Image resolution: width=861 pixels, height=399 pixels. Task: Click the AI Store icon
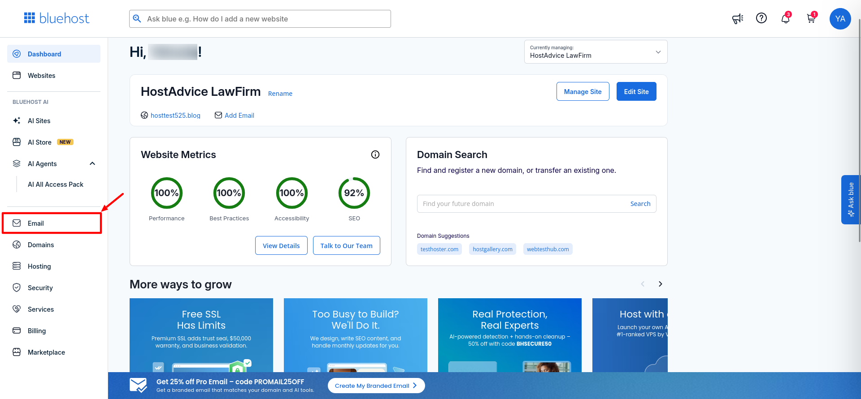[17, 142]
